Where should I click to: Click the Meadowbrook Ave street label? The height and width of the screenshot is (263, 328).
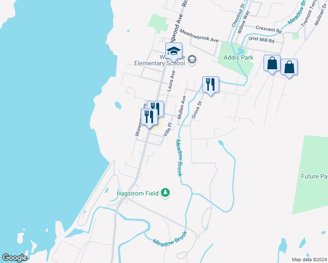pyautogui.click(x=199, y=36)
